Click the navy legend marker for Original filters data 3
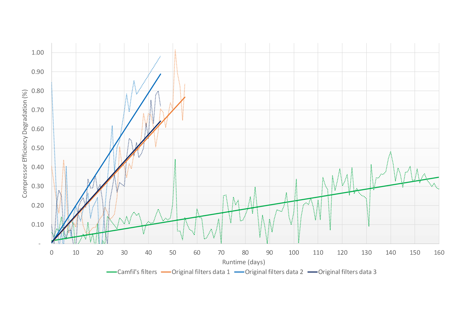Screen dimensions: 464x309 tap(312, 272)
